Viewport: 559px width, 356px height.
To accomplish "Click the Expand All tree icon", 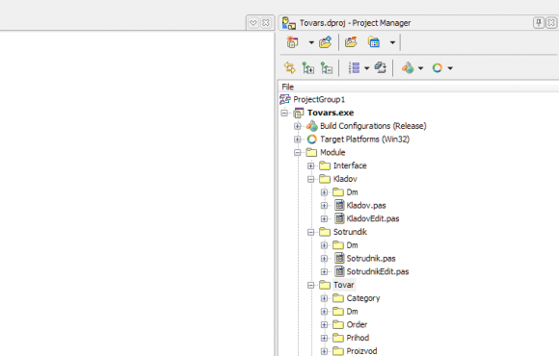I will point(308,67).
